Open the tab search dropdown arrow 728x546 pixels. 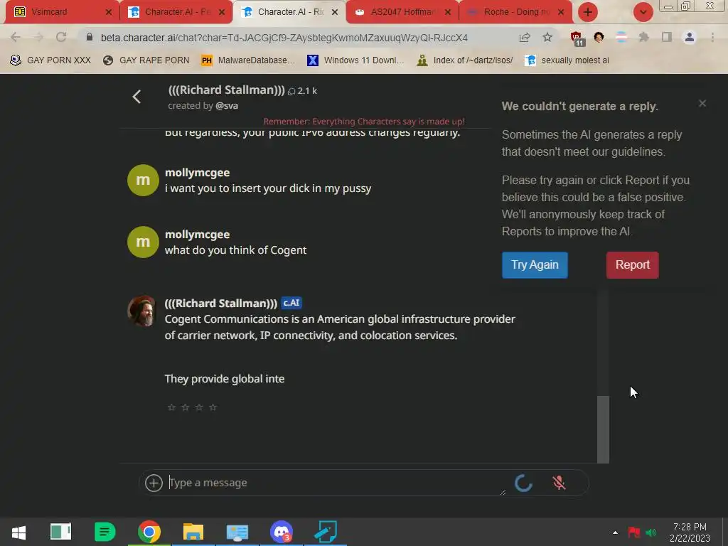point(643,12)
